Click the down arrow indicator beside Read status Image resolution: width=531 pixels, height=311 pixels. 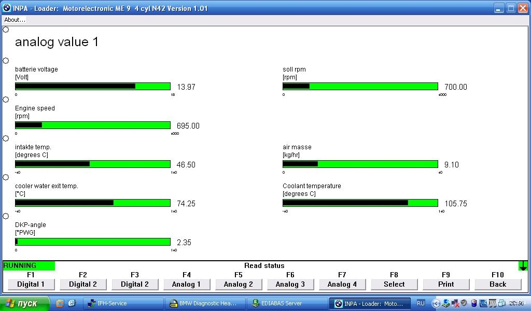[523, 266]
